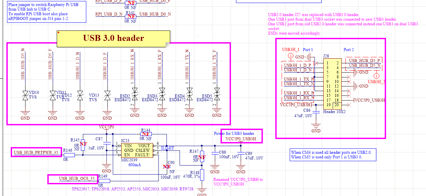Collapse the USB 3.0 header note triangle

(59, 32)
